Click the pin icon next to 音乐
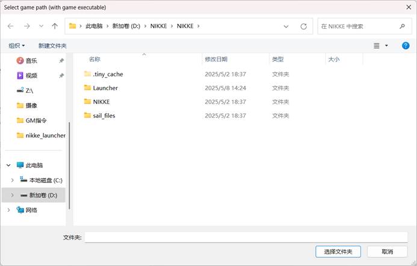417x266 pixels. (x=61, y=61)
